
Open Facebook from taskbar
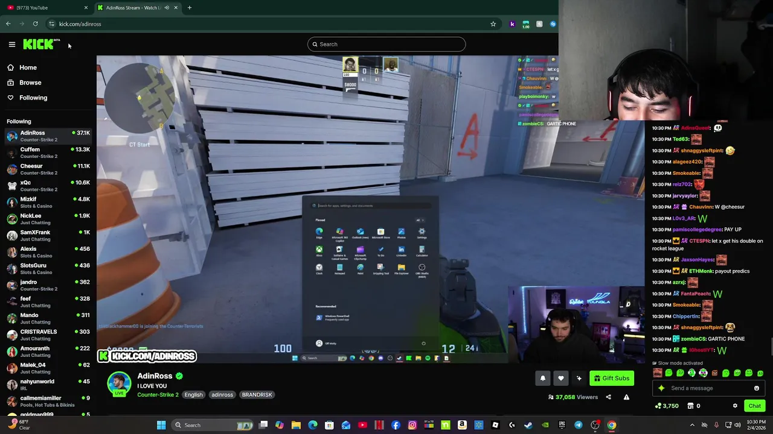click(396, 425)
